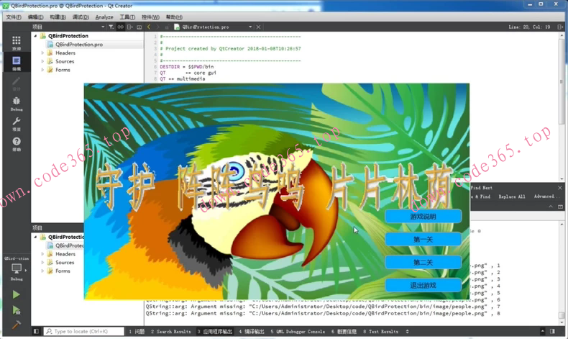Open the kit selector QBird-ction Debug
Image resolution: width=568 pixels, height=339 pixels.
16,268
